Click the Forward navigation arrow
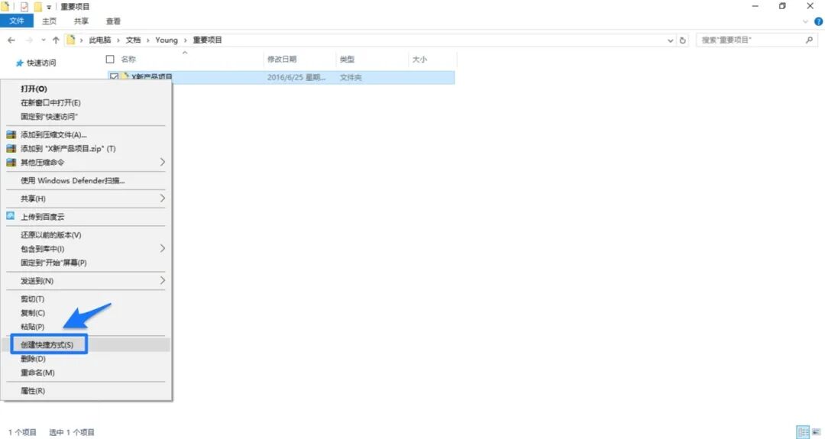 coord(28,40)
